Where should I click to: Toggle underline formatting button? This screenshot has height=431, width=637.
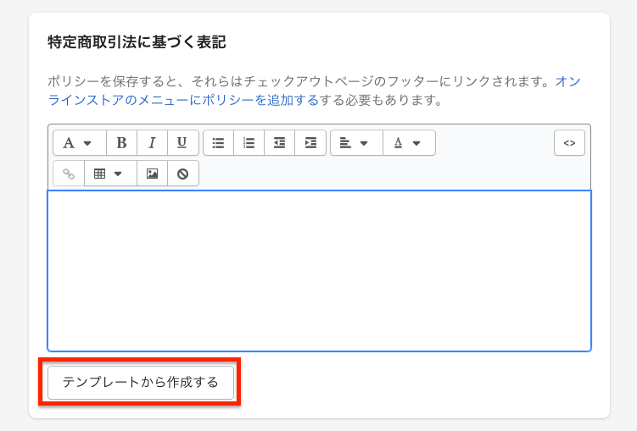182,143
